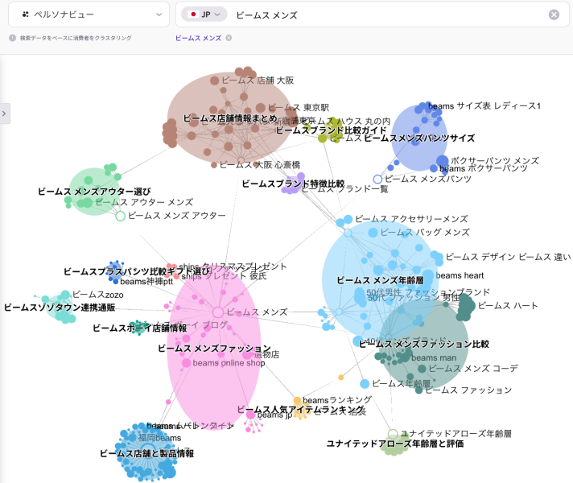The width and height of the screenshot is (573, 483).
Task: Clear the search field with the X icon
Action: pos(554,14)
